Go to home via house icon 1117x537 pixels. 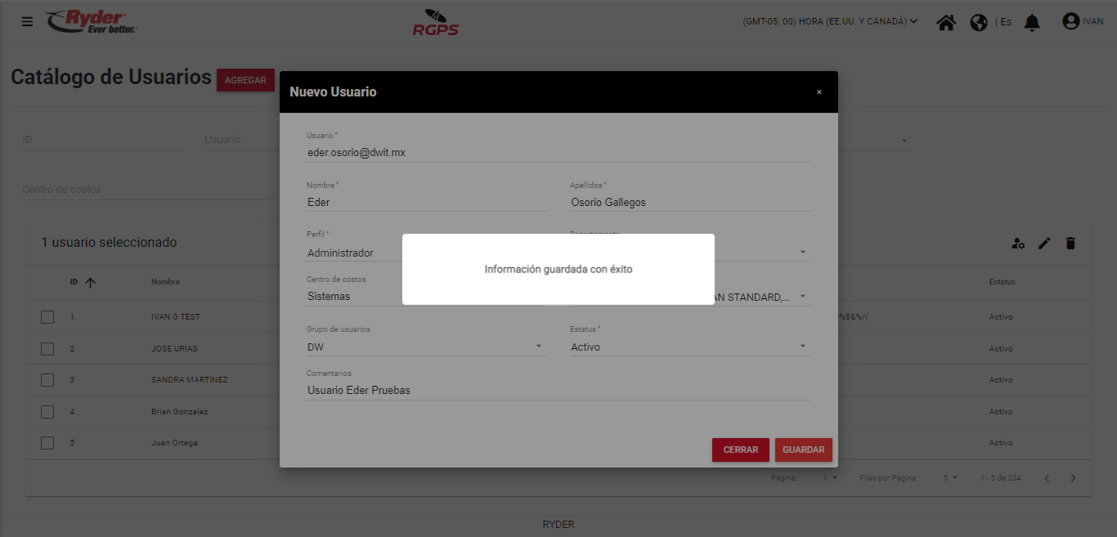(946, 22)
